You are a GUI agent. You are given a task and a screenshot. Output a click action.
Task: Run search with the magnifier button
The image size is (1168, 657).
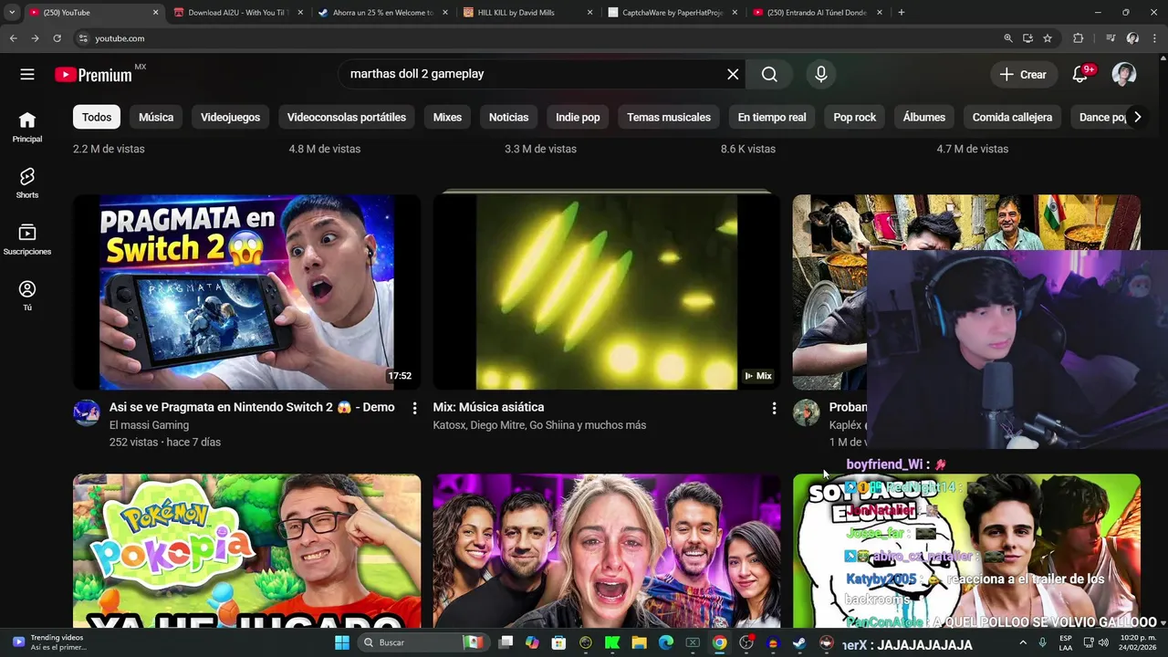[769, 75]
